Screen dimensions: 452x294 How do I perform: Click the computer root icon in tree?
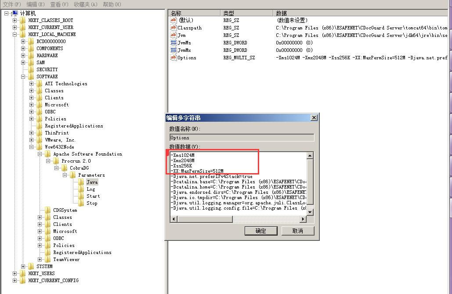pos(14,13)
